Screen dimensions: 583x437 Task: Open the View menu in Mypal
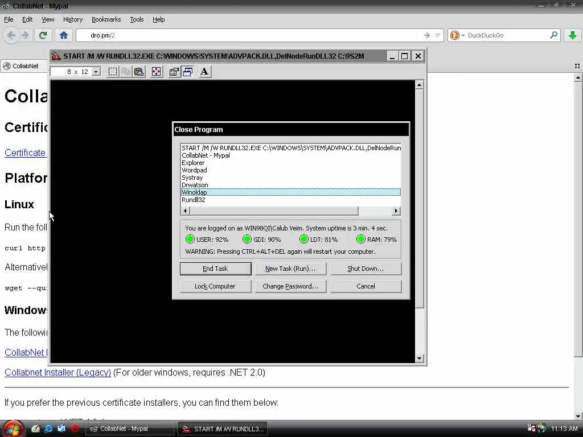click(x=48, y=19)
